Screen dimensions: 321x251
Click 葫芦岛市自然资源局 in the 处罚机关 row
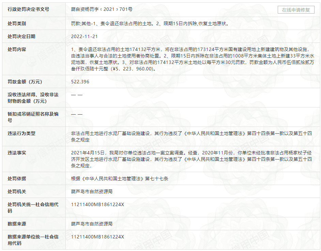[x=92, y=192]
